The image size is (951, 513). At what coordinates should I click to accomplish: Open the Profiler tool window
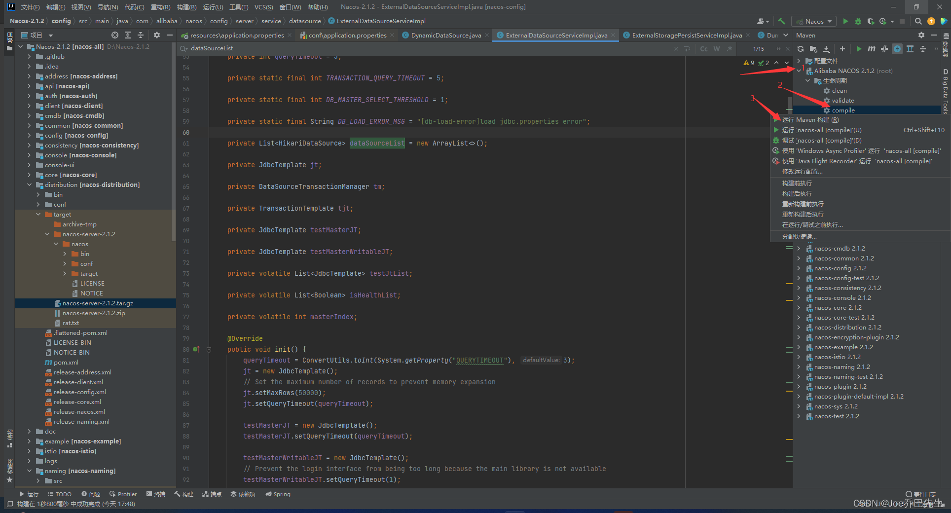tap(123, 494)
